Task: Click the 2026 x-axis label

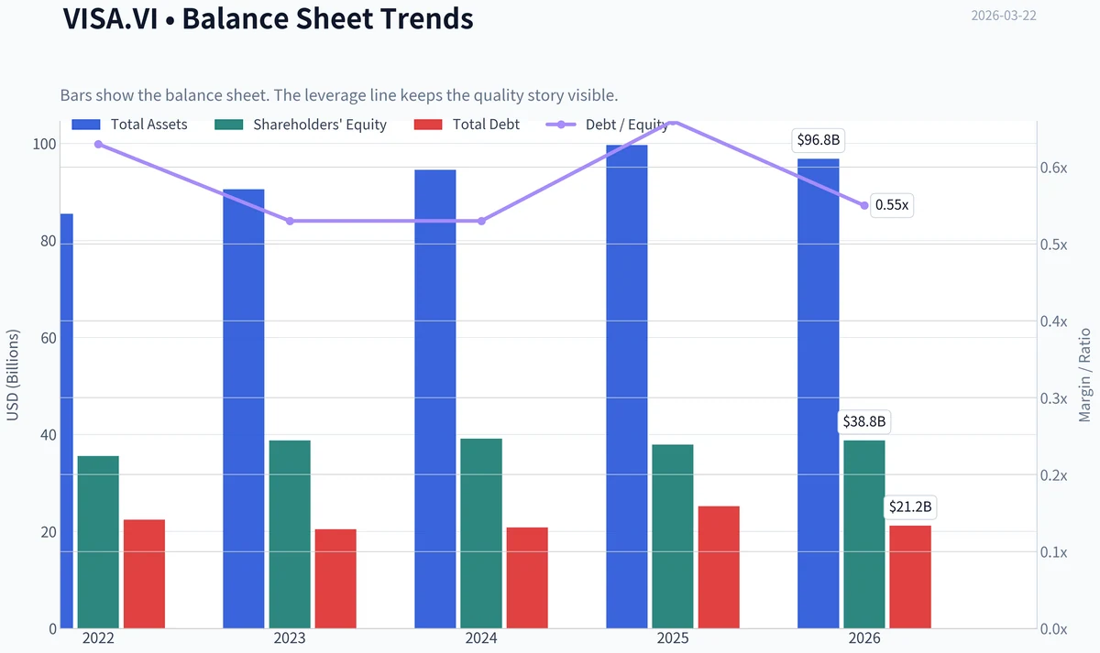Action: 864,638
